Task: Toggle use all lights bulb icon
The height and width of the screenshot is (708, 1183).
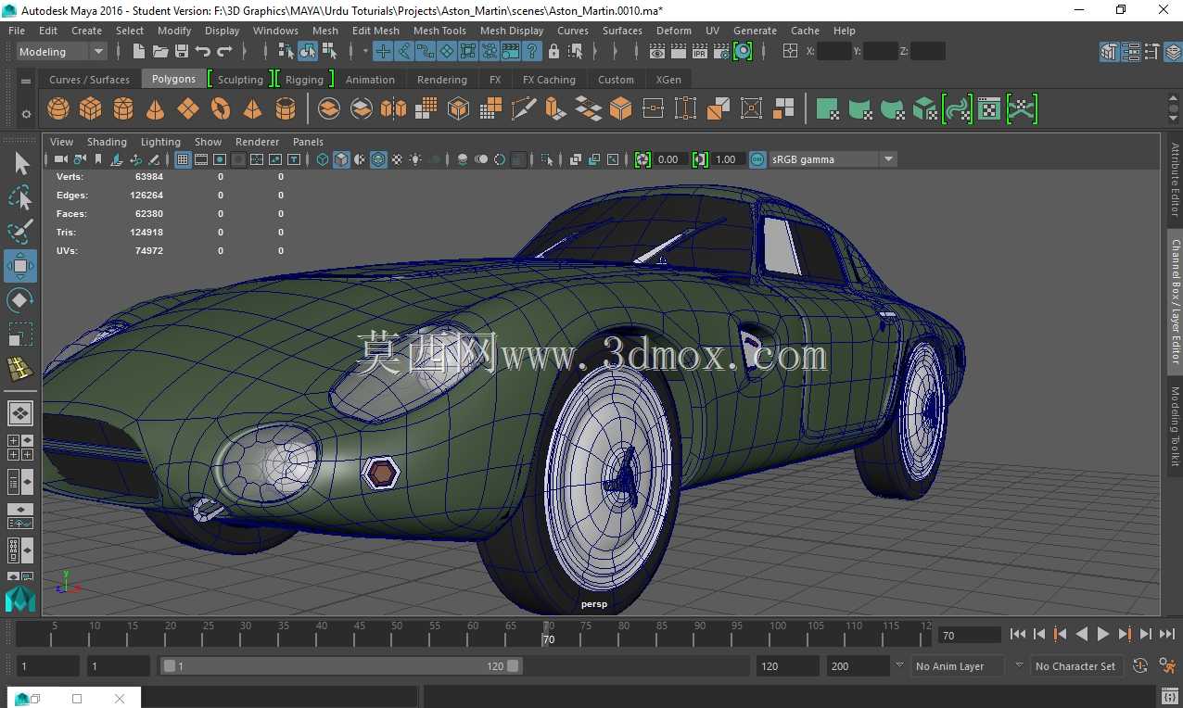Action: [415, 159]
